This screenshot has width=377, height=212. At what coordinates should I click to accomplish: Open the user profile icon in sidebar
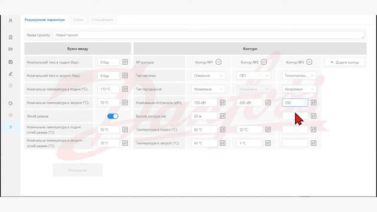coord(11,21)
